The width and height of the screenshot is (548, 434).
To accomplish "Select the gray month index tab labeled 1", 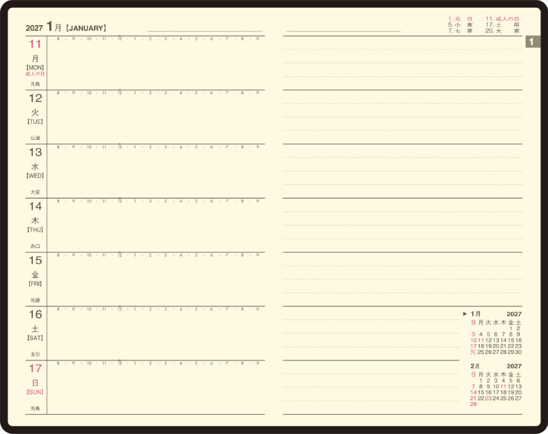I will 532,42.
